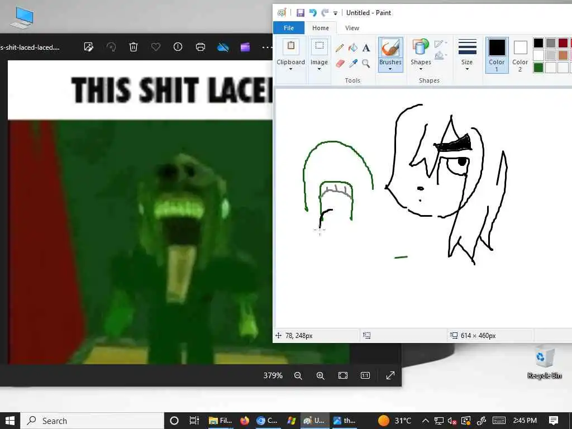Delete the picture using Photos trash icon

pos(134,47)
